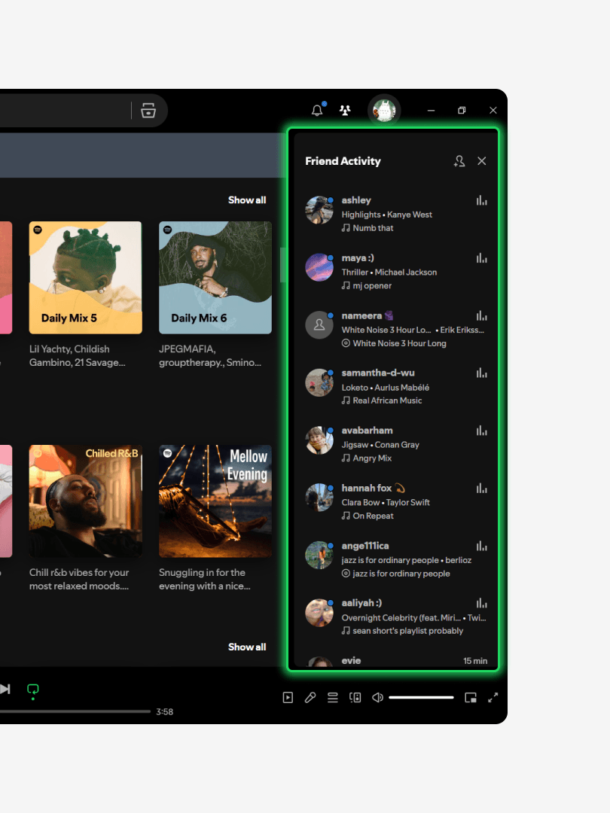This screenshot has height=813, width=610.
Task: Click the Friend Activity icon in top bar
Action: coord(345,111)
